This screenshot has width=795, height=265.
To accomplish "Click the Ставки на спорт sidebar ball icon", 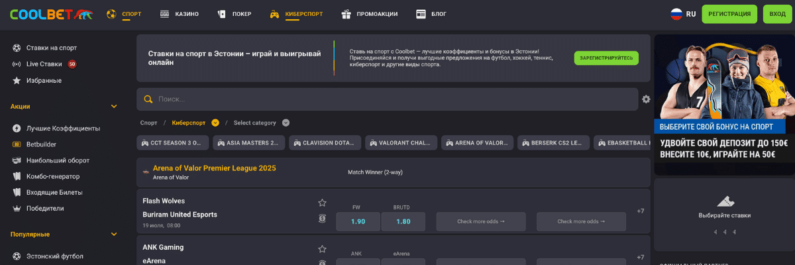I will click(17, 48).
